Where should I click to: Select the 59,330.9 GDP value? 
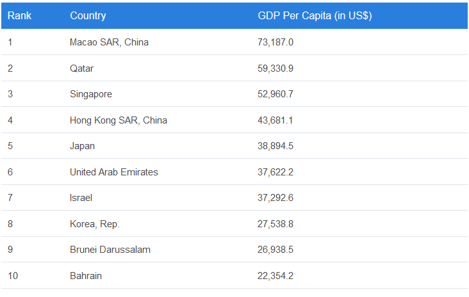[276, 68]
